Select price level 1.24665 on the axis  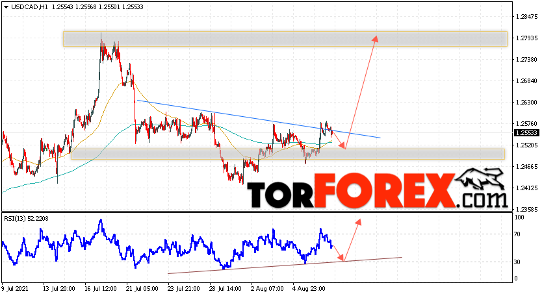click(526, 166)
